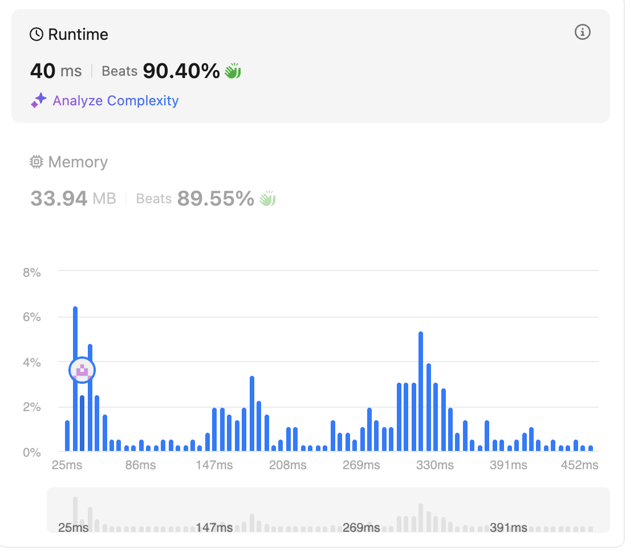
Task: Click the clapping hands icon after 90.40%
Action: coord(233,71)
